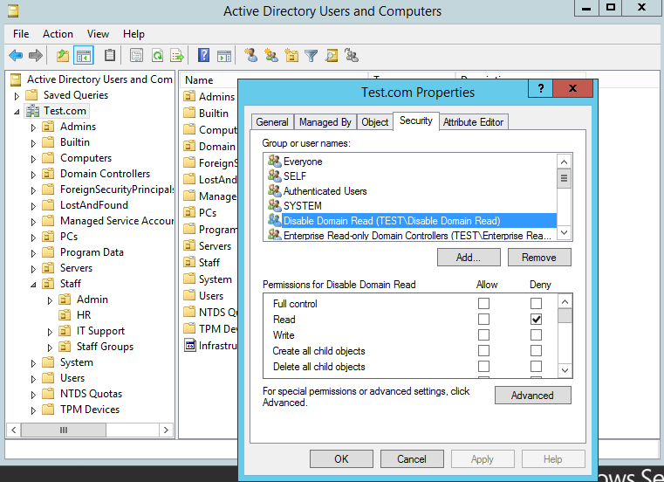664x482 pixels.
Task: Click the Create new group icon
Action: click(x=271, y=55)
